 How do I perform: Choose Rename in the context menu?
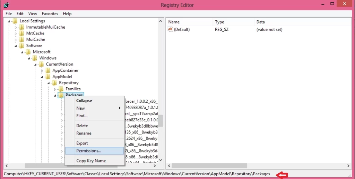coord(95,133)
